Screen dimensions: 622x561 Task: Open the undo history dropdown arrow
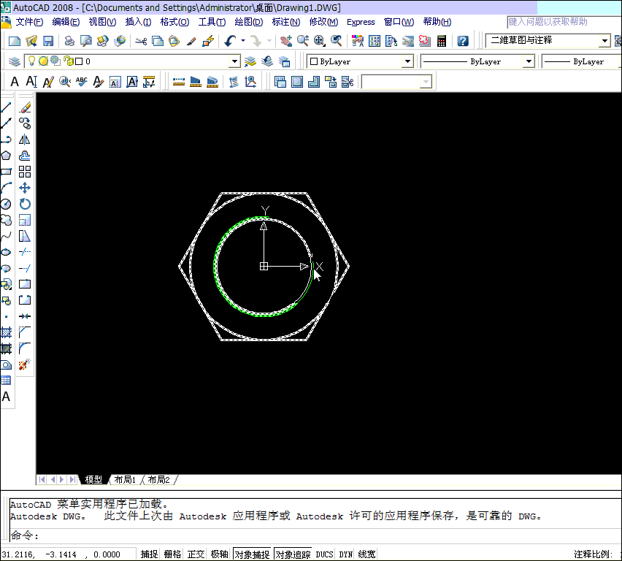[243, 40]
